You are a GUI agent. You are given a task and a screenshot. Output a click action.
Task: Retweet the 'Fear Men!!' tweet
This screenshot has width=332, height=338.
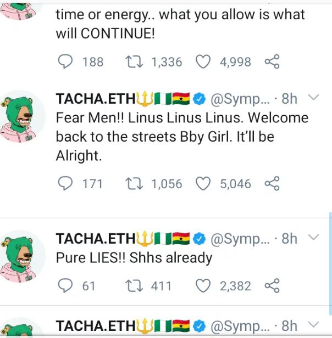pos(134,183)
